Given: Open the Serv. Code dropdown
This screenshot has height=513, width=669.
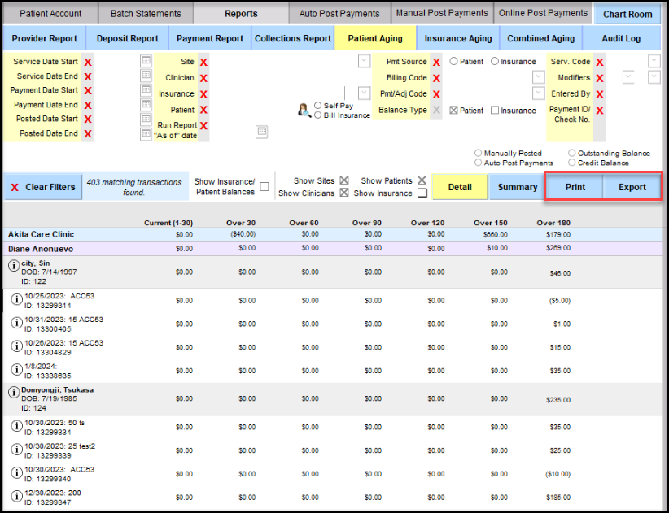Looking at the screenshot, I should pyautogui.click(x=654, y=61).
